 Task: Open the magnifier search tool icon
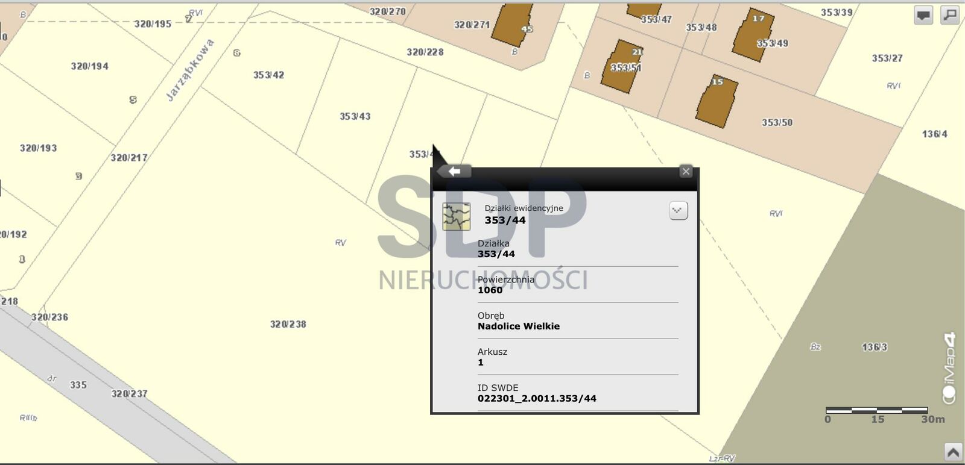[x=950, y=15]
